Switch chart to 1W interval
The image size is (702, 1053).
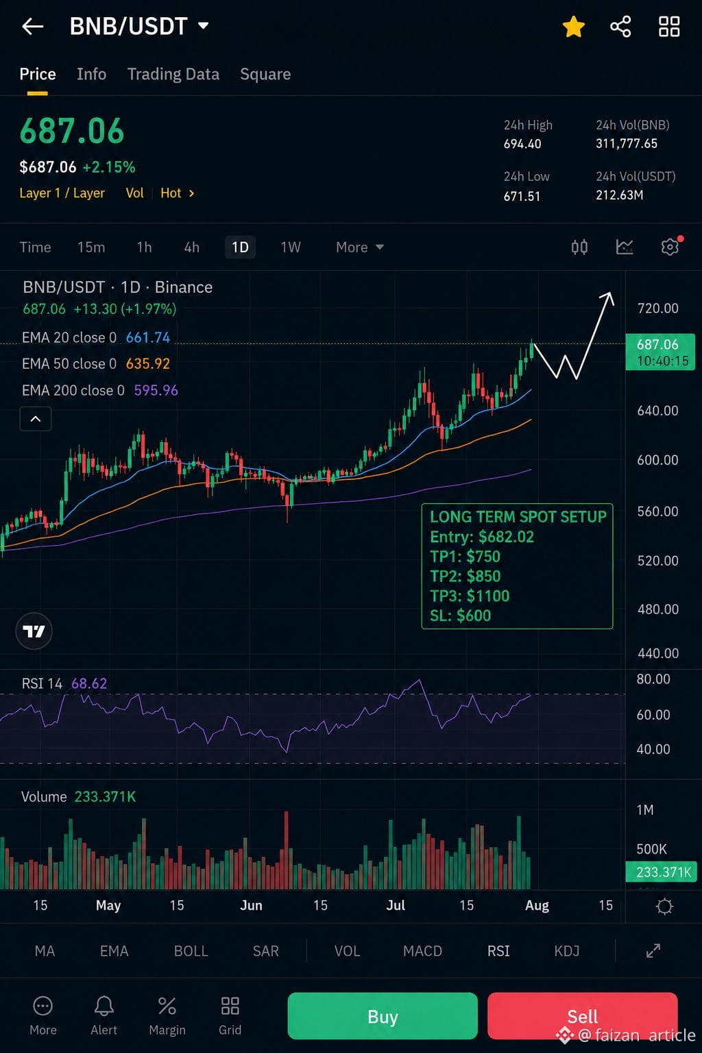pos(291,247)
